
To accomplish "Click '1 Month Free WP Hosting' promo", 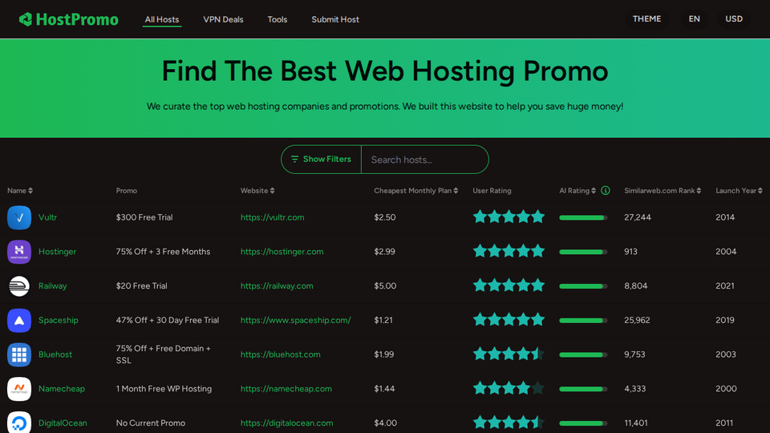I will click(164, 389).
